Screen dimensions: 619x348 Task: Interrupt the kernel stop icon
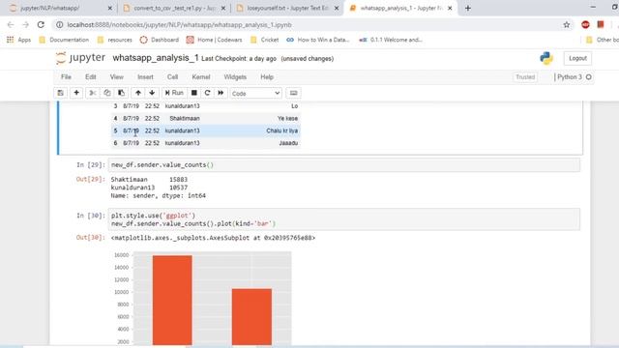[193, 93]
